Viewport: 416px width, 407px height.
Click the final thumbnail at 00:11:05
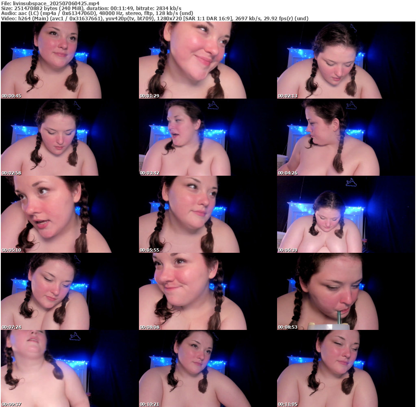coord(346,368)
